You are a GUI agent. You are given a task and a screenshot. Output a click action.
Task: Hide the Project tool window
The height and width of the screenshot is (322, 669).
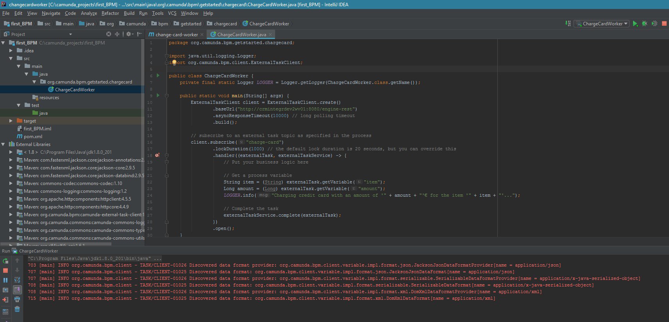tap(140, 34)
